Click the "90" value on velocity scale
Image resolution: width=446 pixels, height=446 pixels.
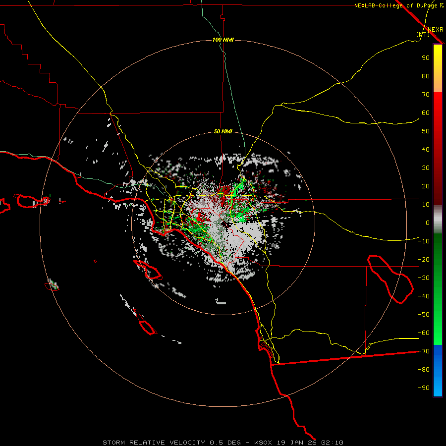click(x=426, y=58)
